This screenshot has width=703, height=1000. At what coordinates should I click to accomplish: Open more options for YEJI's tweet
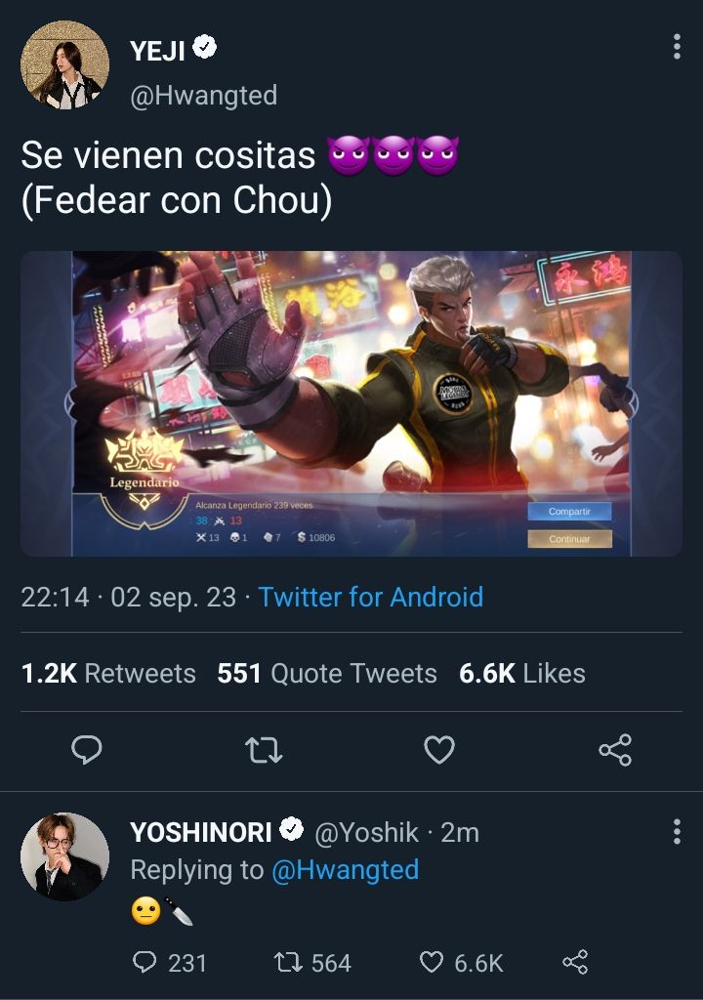coord(677,47)
